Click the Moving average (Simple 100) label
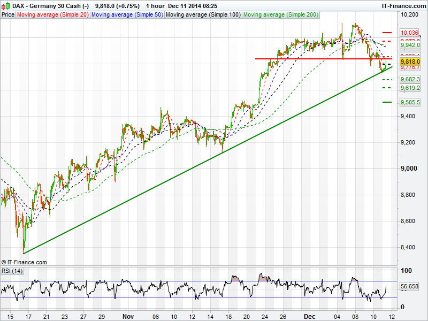Viewport: 428px width, 321px height. point(203,15)
